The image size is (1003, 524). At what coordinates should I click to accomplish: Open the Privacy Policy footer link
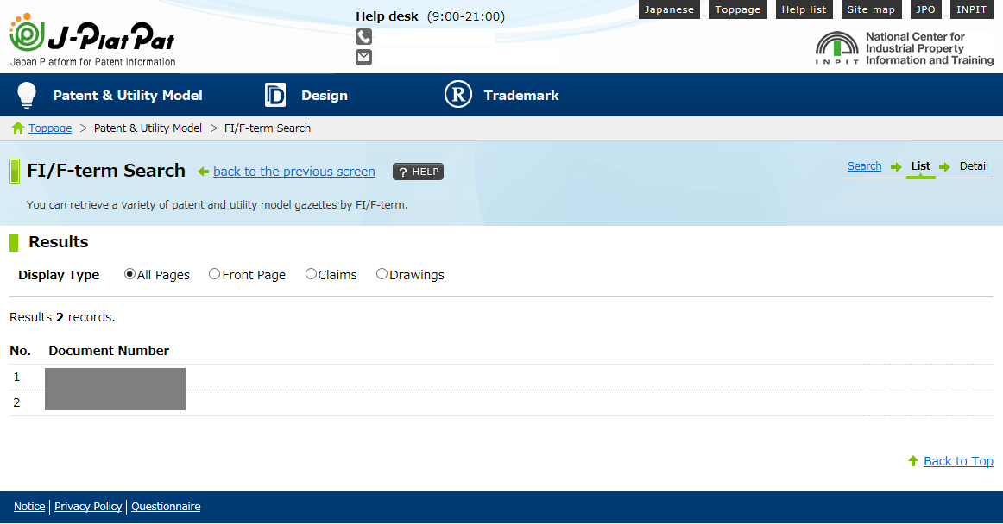click(x=88, y=507)
